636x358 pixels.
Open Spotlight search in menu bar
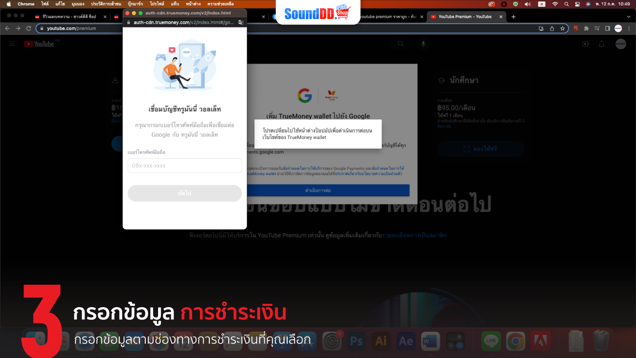(x=566, y=4)
